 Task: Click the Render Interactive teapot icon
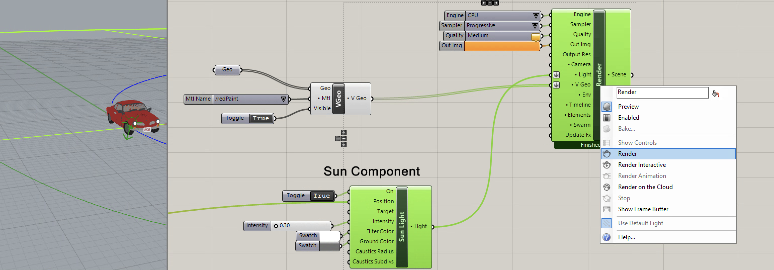606,165
